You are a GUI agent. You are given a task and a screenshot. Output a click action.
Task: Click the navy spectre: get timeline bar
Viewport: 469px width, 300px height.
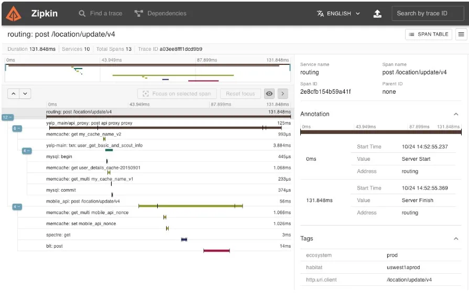[x=184, y=239]
